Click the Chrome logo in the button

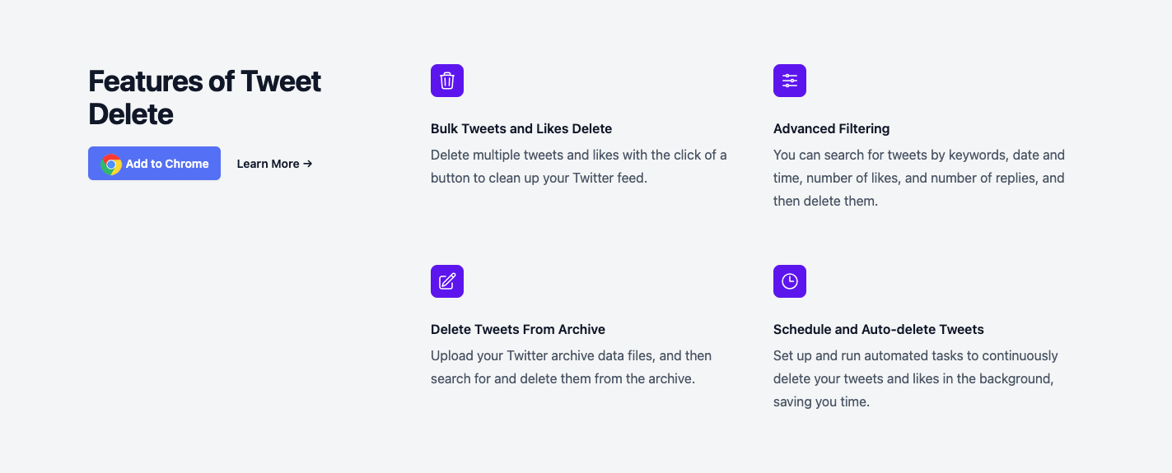pos(111,164)
